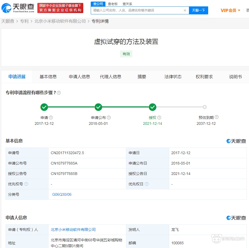Open the G06Q30/06 classification link

pyautogui.click(x=61, y=194)
